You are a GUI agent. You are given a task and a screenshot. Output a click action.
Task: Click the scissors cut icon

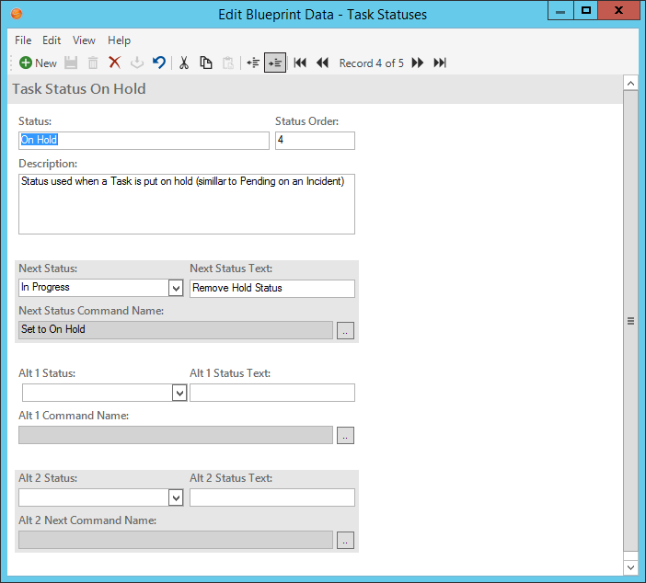click(x=184, y=63)
